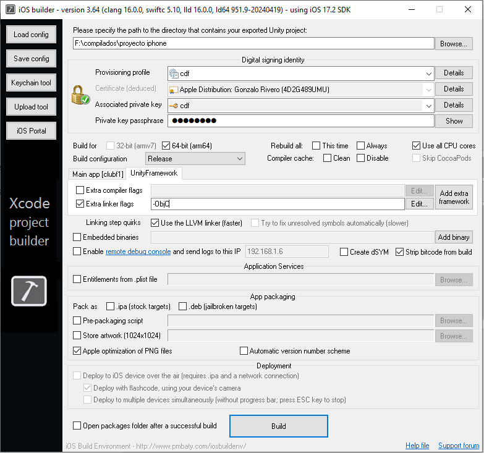Check Pack as .deb (jailbroken targets)
This screenshot has height=453, width=484.
[x=183, y=306]
